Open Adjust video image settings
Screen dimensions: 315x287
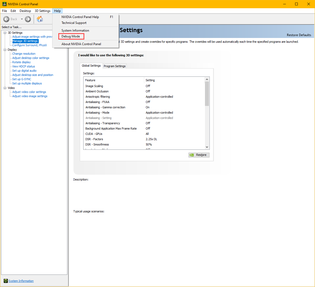coord(30,96)
